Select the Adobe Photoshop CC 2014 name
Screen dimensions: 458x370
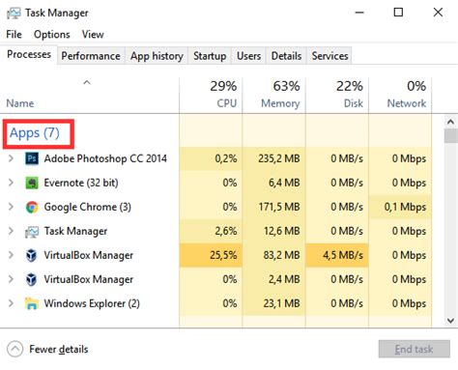(105, 158)
